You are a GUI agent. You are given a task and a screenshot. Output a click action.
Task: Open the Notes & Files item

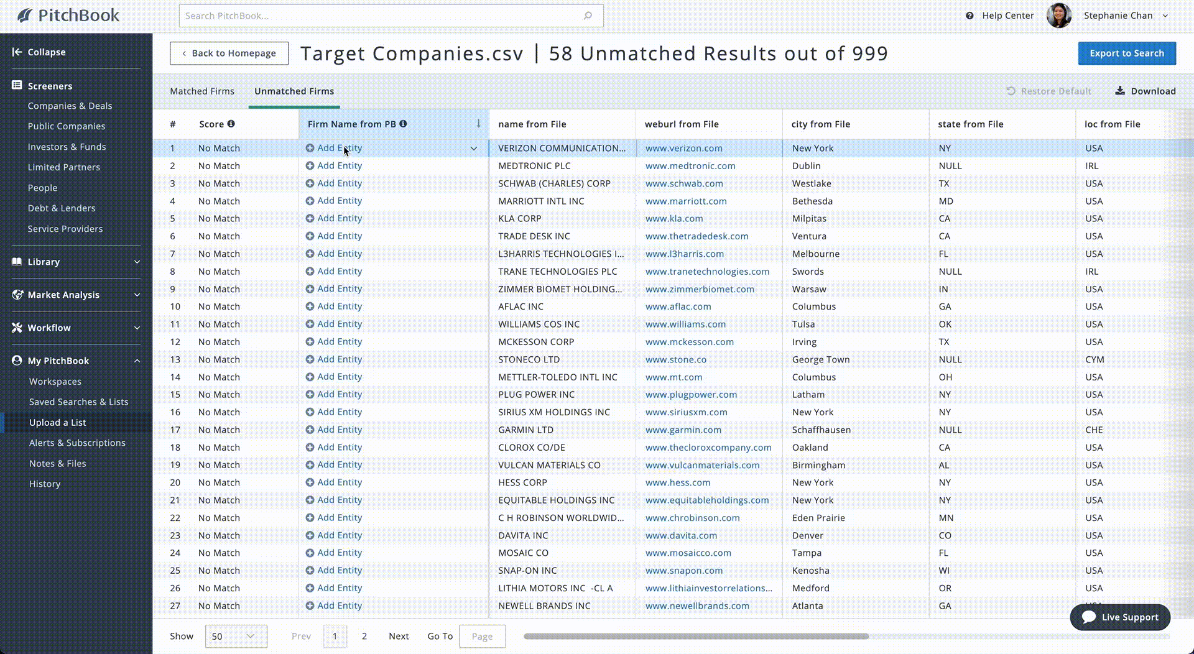tap(58, 463)
